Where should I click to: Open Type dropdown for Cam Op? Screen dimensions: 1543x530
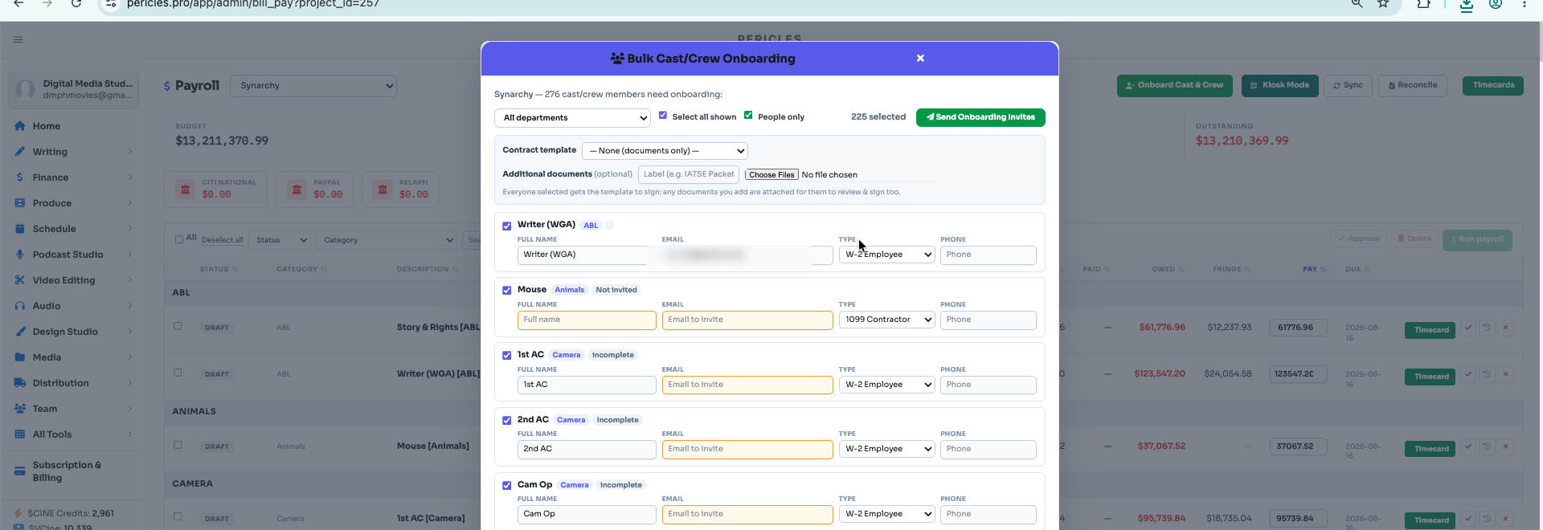coord(886,514)
